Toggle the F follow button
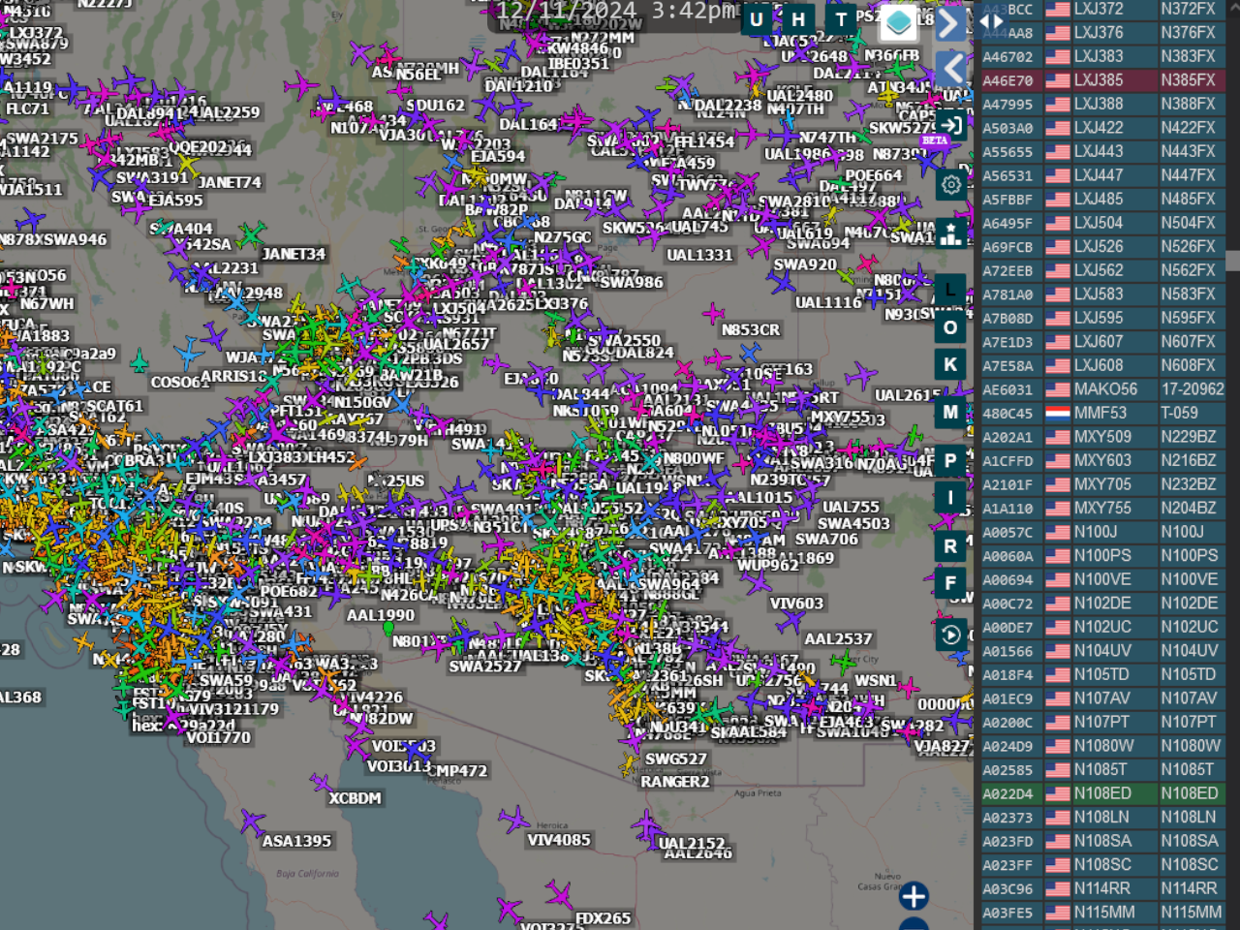 coord(950,583)
